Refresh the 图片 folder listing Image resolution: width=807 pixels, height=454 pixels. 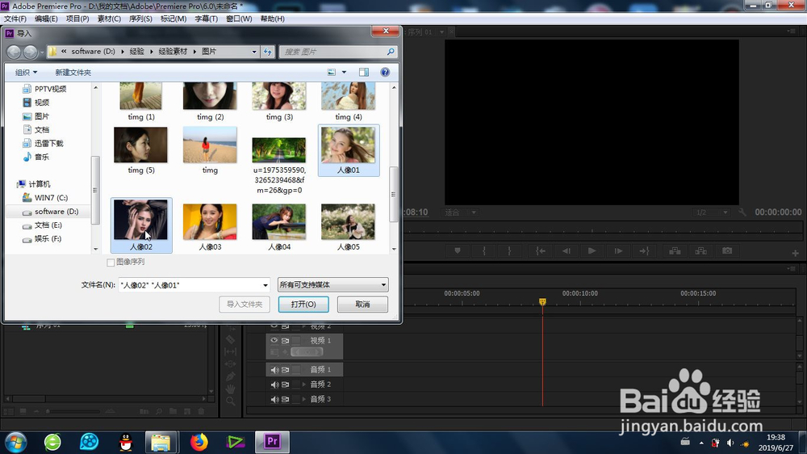coord(268,52)
